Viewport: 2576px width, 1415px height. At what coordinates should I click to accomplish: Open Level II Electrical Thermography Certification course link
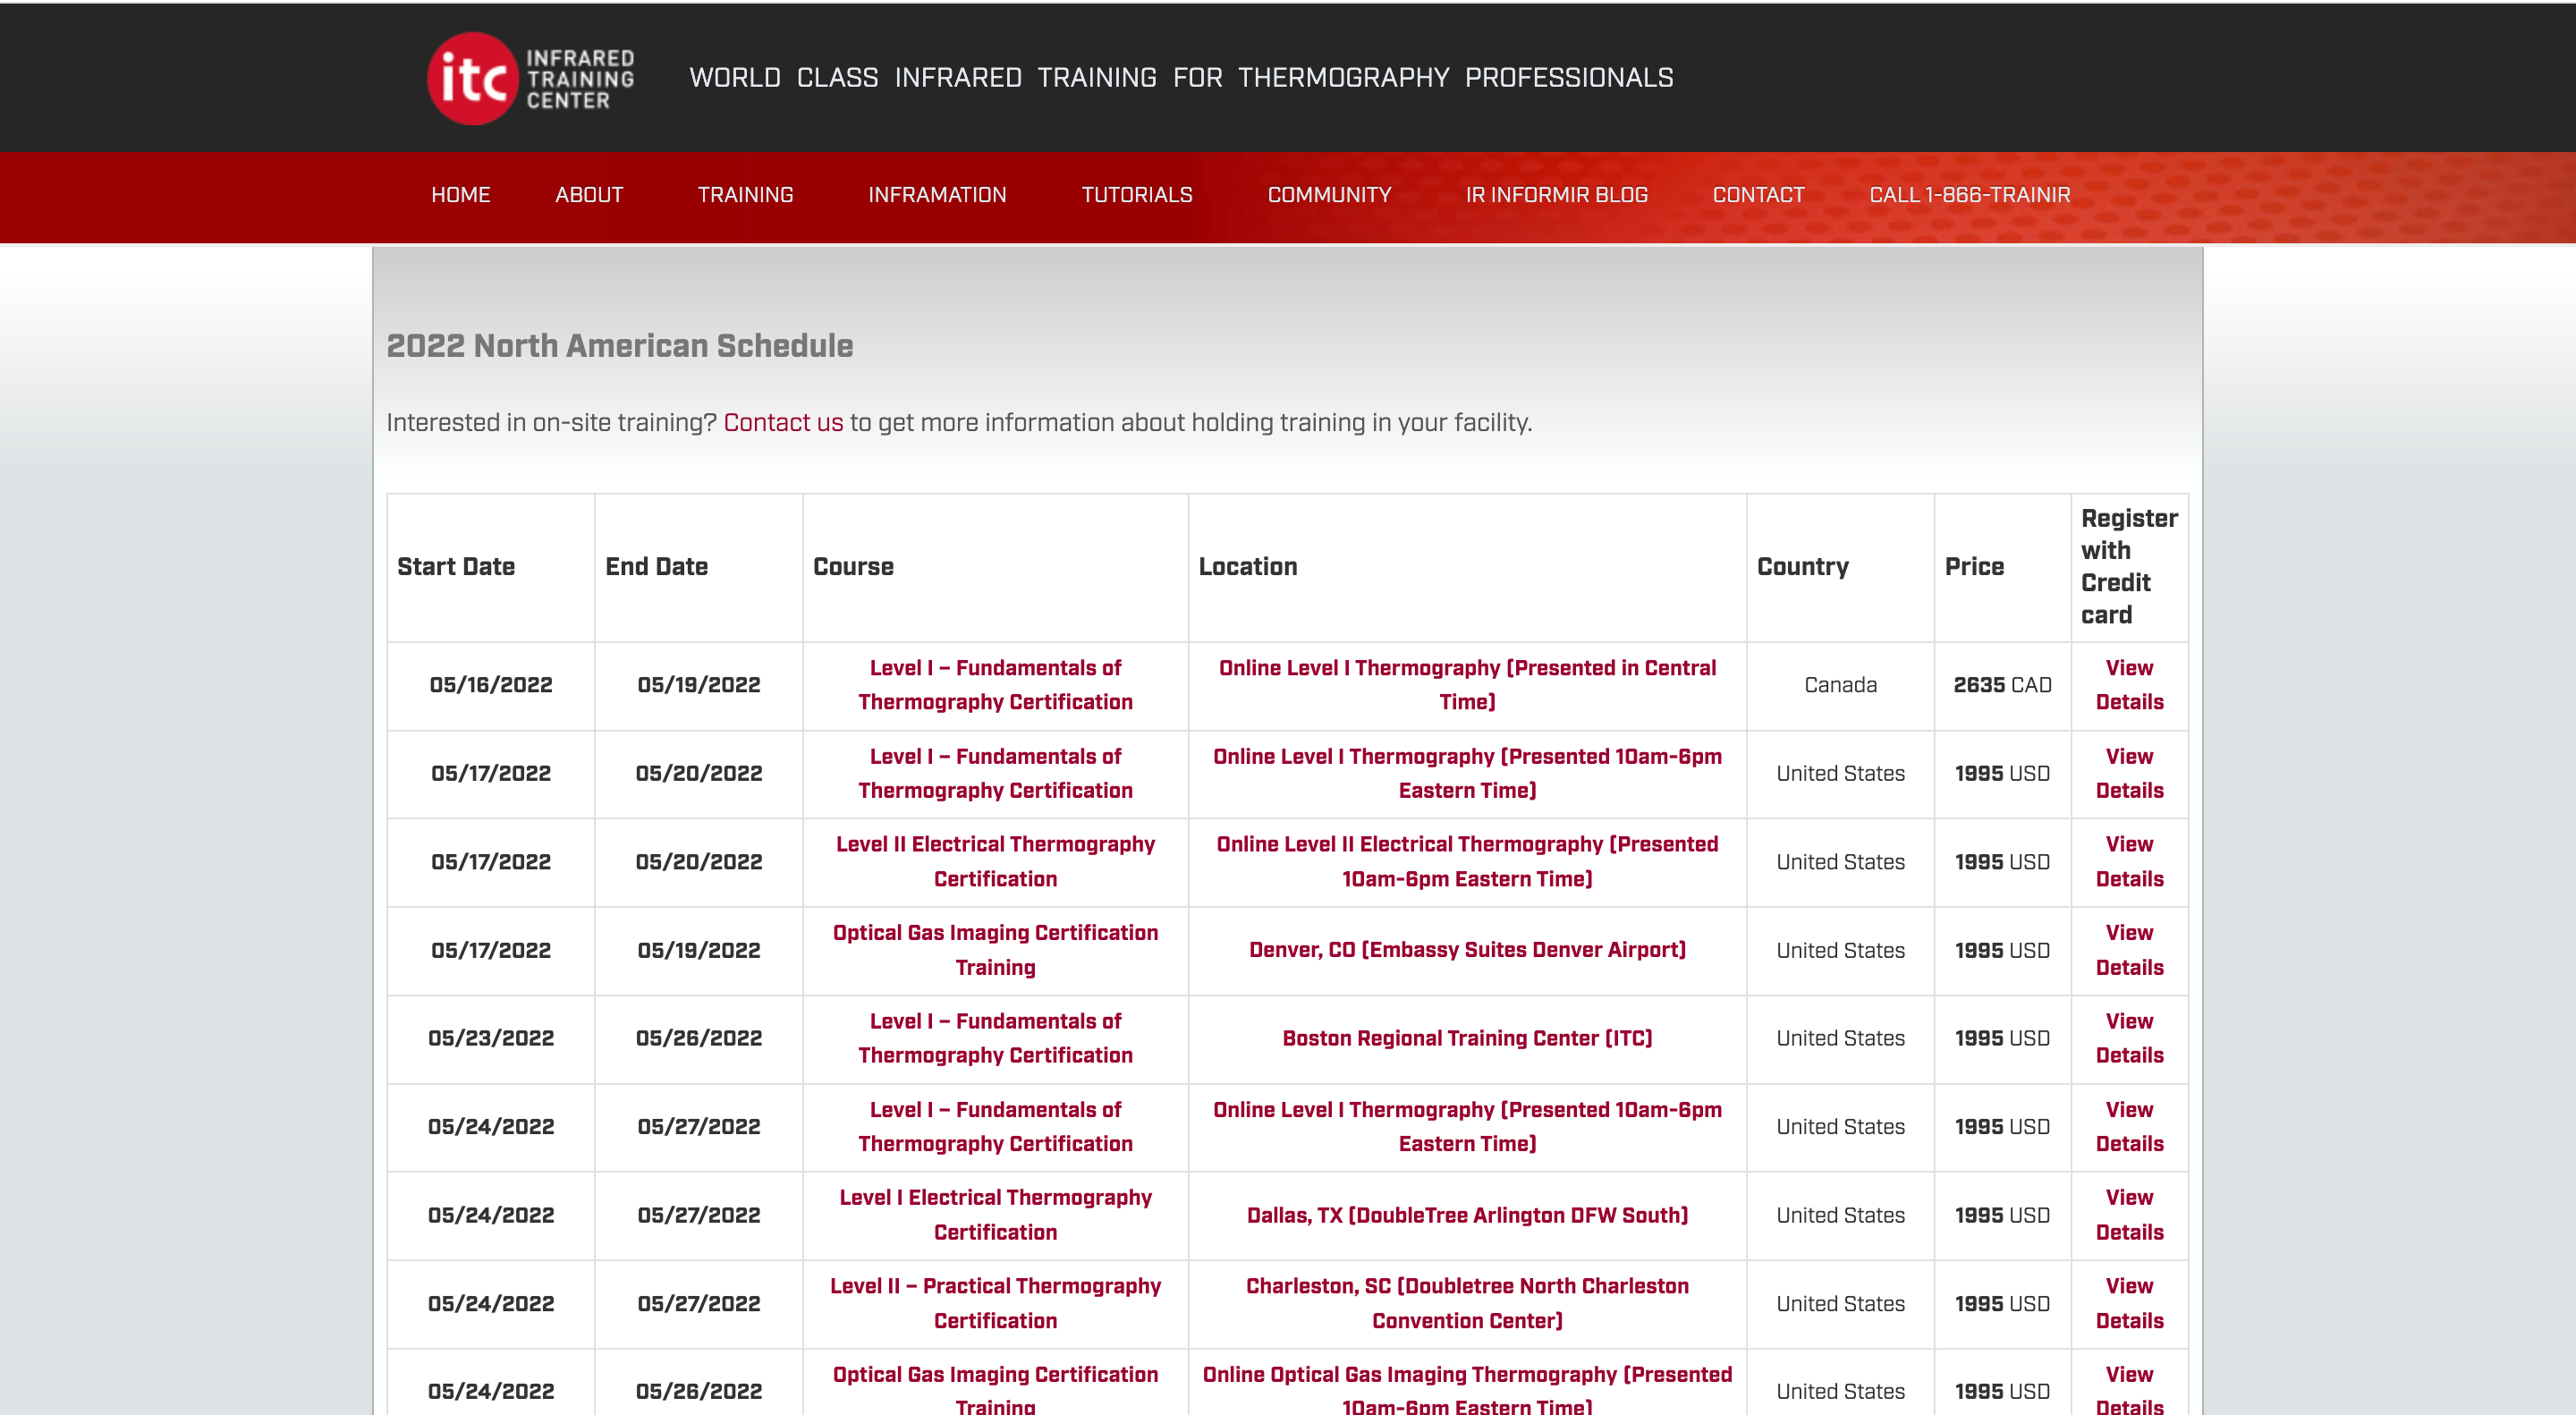(995, 861)
